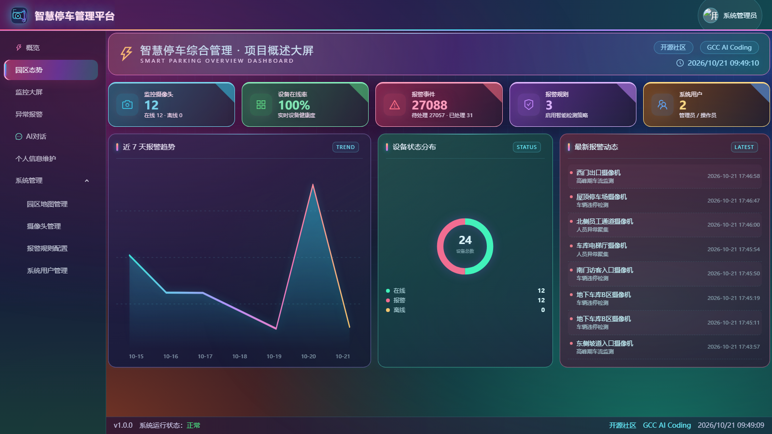Screen dimensions: 772x434
Task: Click the 在线 legend entry
Action: [465, 291]
